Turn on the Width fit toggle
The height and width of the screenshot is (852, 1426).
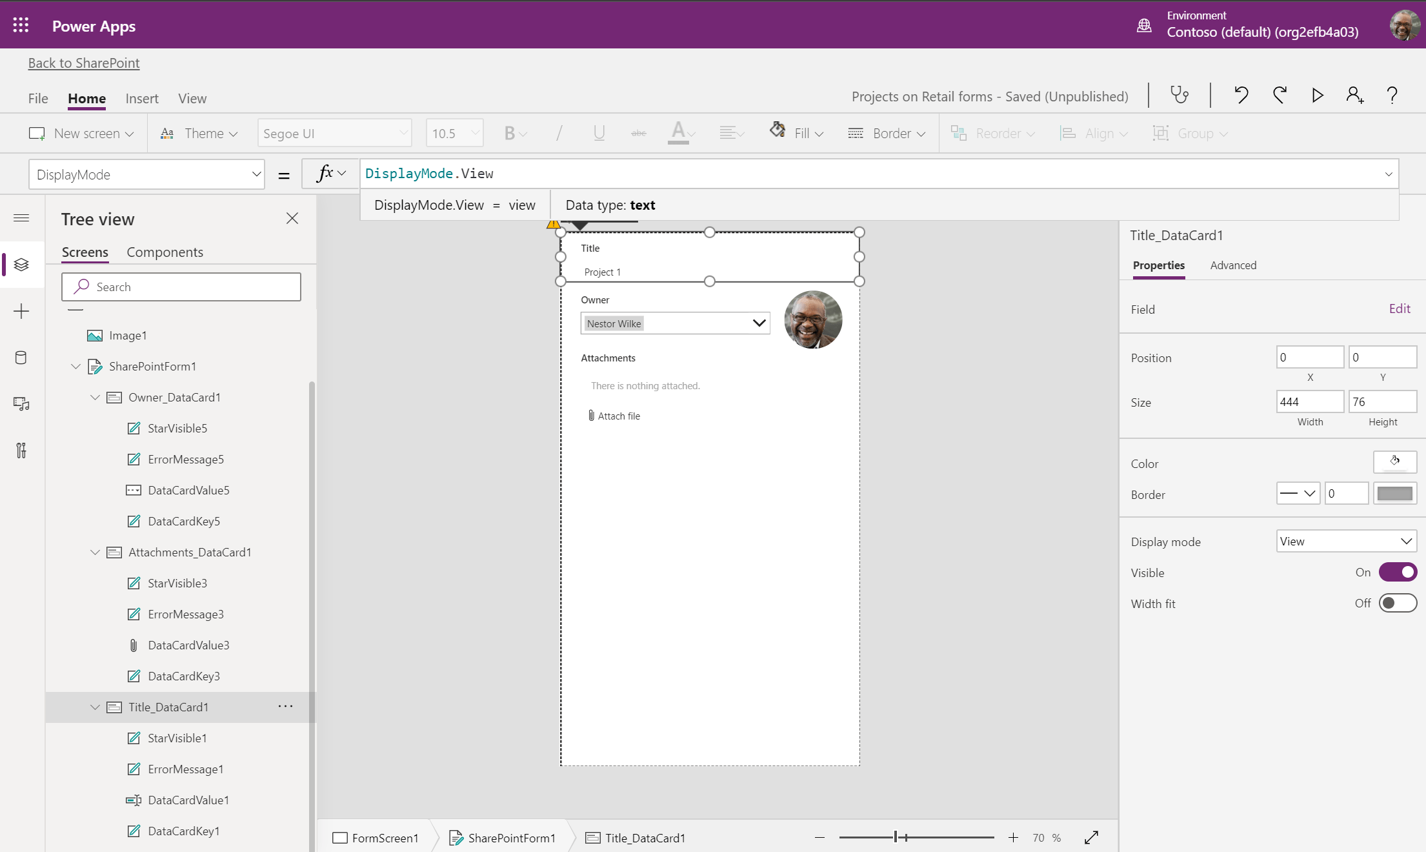click(1398, 603)
